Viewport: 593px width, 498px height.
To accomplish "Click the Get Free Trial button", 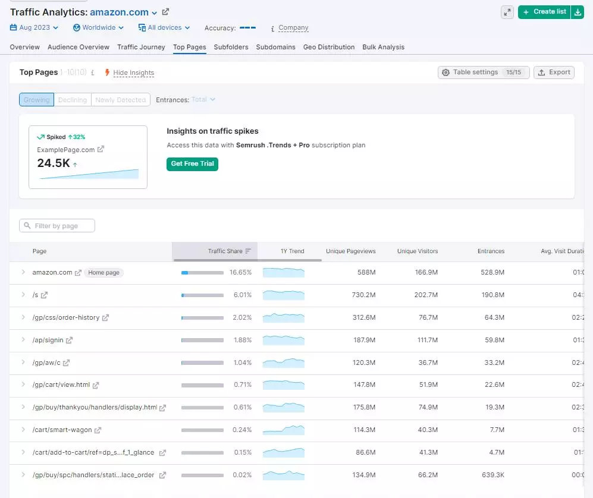I will 192,164.
